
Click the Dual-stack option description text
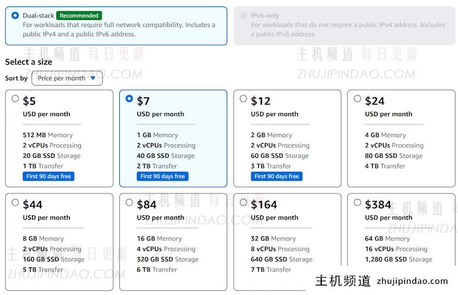coord(119,29)
